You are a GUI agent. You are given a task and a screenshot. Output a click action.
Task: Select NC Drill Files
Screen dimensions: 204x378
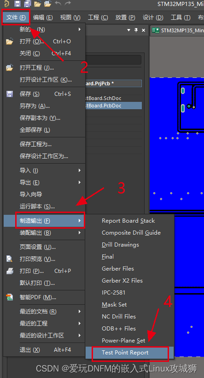(x=129, y=316)
